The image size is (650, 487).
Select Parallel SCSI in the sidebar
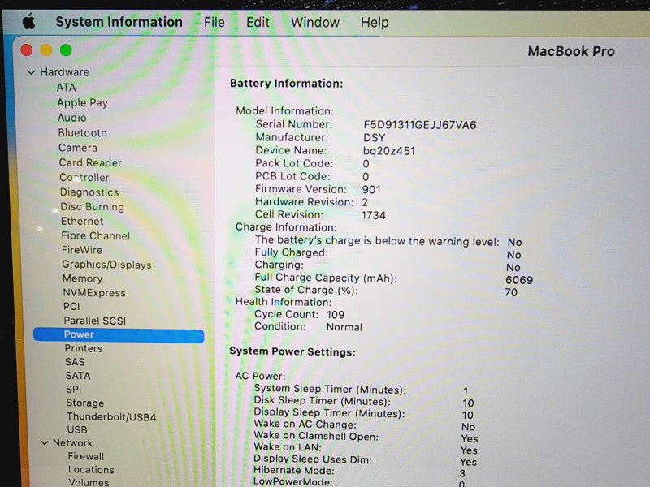point(95,321)
